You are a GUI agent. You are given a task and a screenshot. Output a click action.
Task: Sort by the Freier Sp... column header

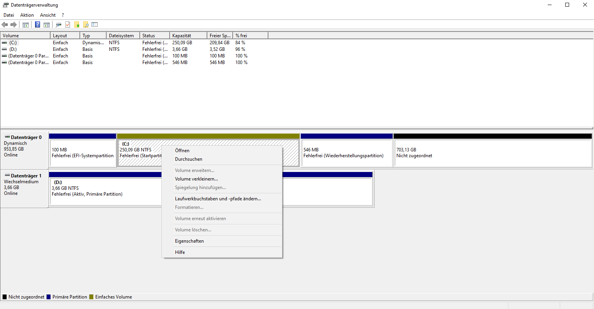220,35
